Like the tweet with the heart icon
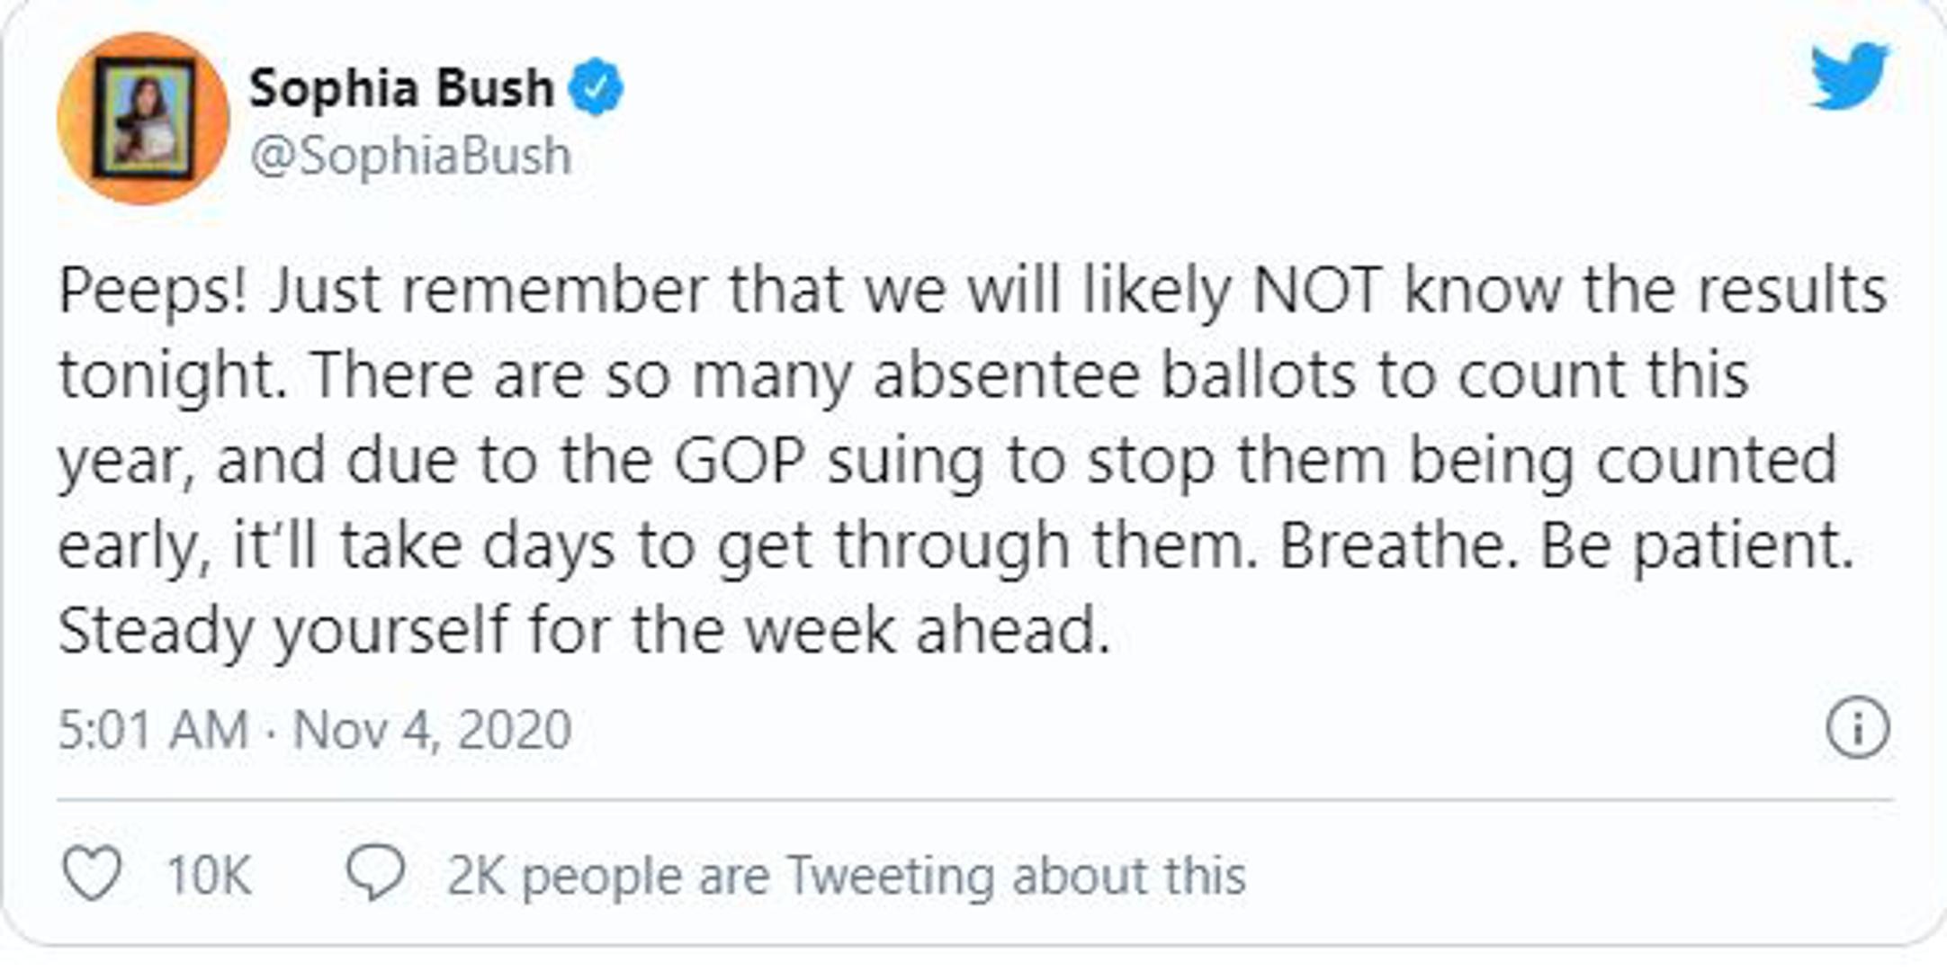Screen dimensions: 1947x972 pos(91,873)
